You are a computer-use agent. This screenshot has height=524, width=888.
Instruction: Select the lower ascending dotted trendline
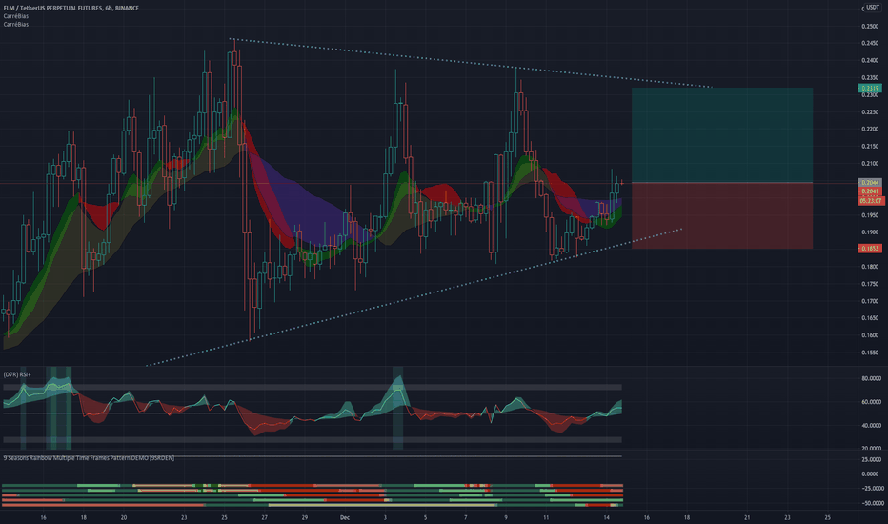(x=414, y=297)
